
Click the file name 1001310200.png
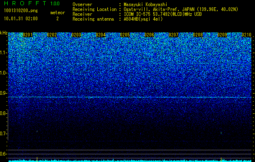[x=21, y=11]
